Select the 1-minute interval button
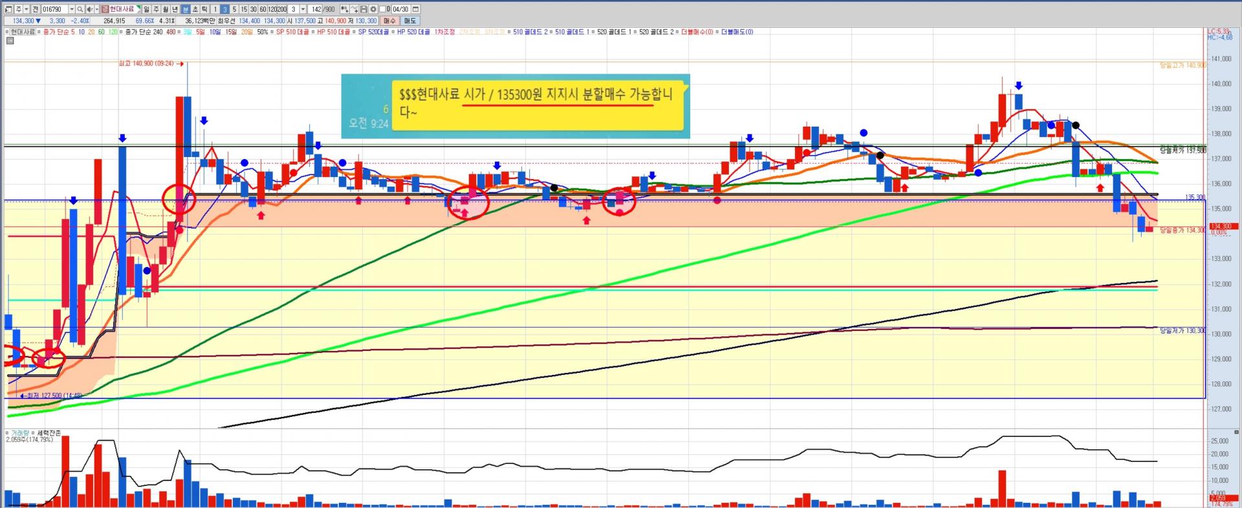The image size is (1242, 508). [215, 10]
